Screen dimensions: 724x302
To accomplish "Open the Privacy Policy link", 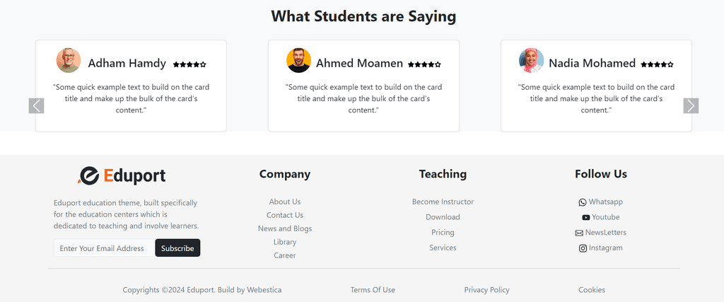I will [486, 290].
